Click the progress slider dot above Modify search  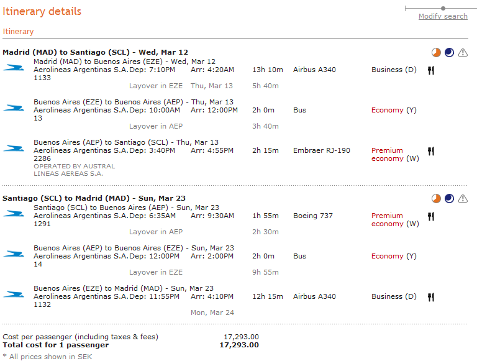coord(443,8)
